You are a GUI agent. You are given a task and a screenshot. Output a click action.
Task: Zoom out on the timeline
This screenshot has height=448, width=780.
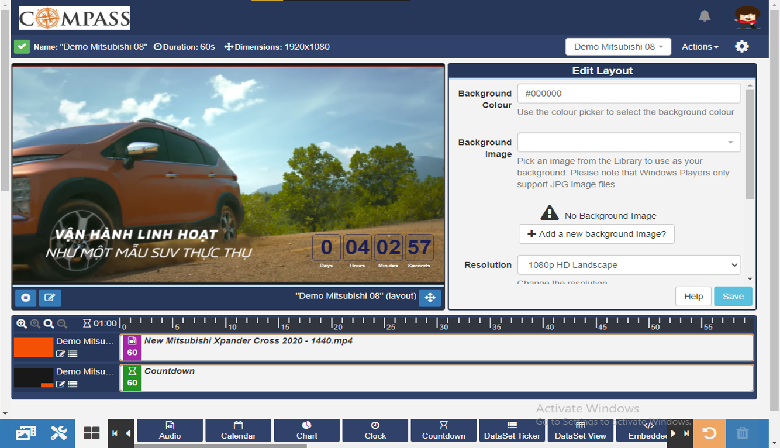(62, 323)
